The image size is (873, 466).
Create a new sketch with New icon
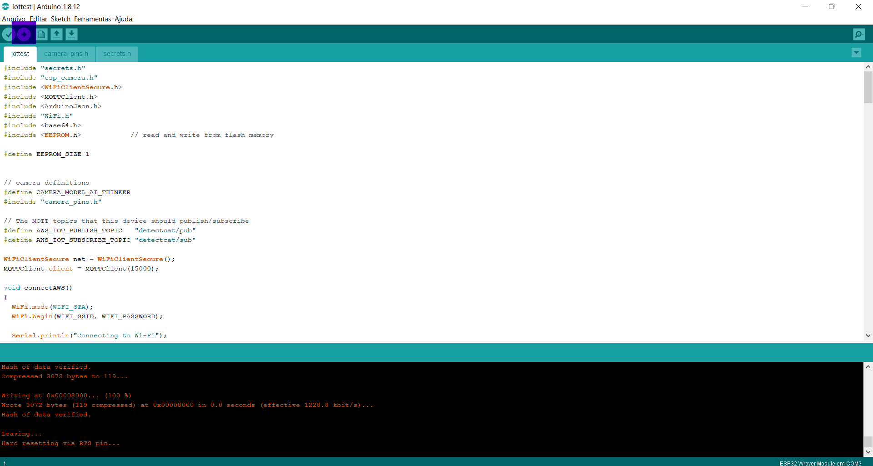click(42, 35)
